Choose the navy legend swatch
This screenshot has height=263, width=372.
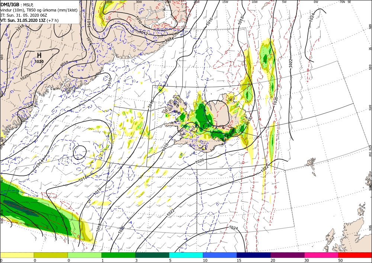coord(254,255)
